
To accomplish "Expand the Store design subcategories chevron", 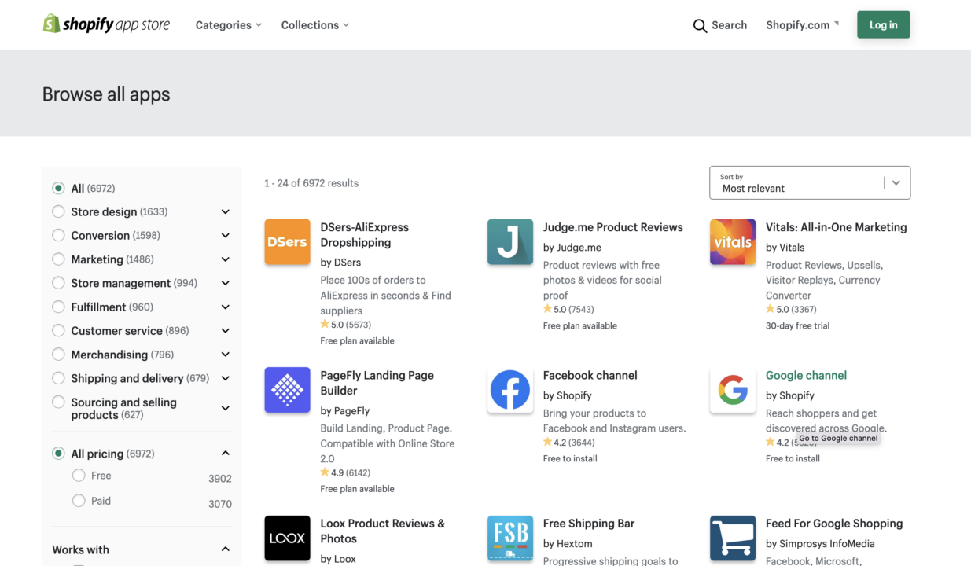I will [226, 211].
